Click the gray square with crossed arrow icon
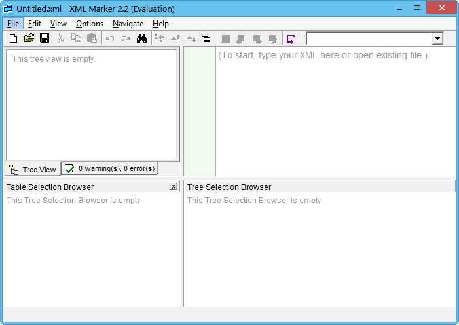 coord(273,39)
